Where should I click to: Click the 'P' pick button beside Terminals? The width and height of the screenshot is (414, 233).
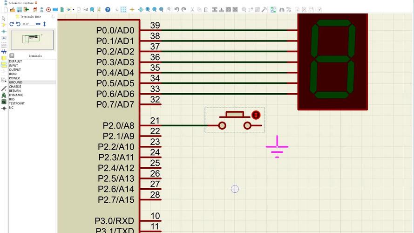(12, 56)
